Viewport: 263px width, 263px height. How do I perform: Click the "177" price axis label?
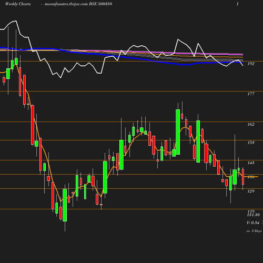pyautogui.click(x=251, y=94)
